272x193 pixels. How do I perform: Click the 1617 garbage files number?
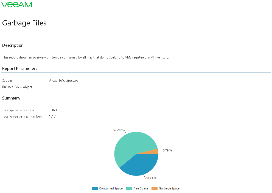click(52, 116)
